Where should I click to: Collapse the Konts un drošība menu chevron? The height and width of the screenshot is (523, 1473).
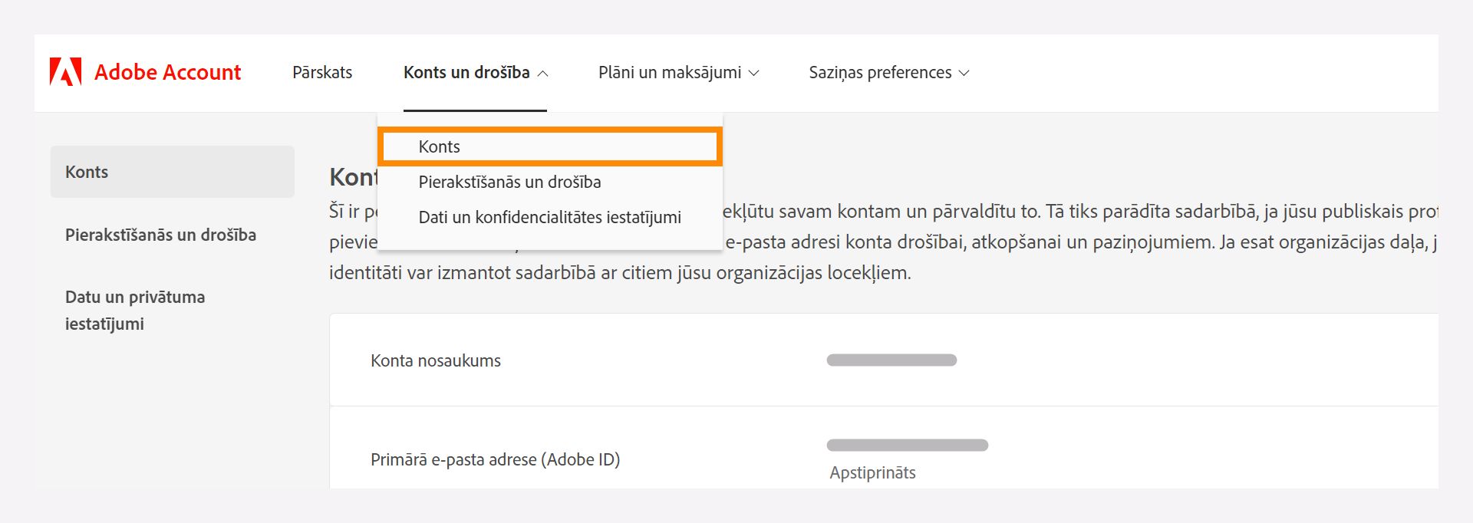click(543, 74)
